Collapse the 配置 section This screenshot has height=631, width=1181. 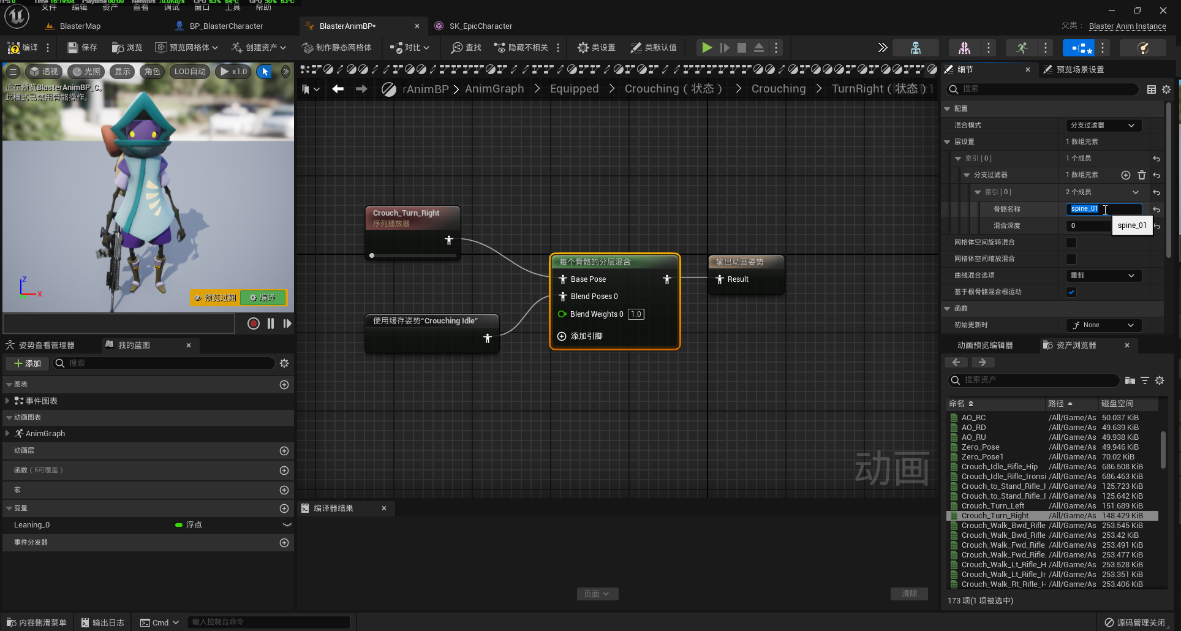point(947,108)
